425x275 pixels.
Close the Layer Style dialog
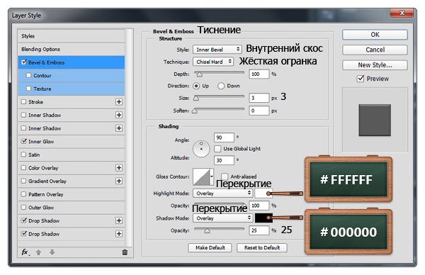click(402, 13)
